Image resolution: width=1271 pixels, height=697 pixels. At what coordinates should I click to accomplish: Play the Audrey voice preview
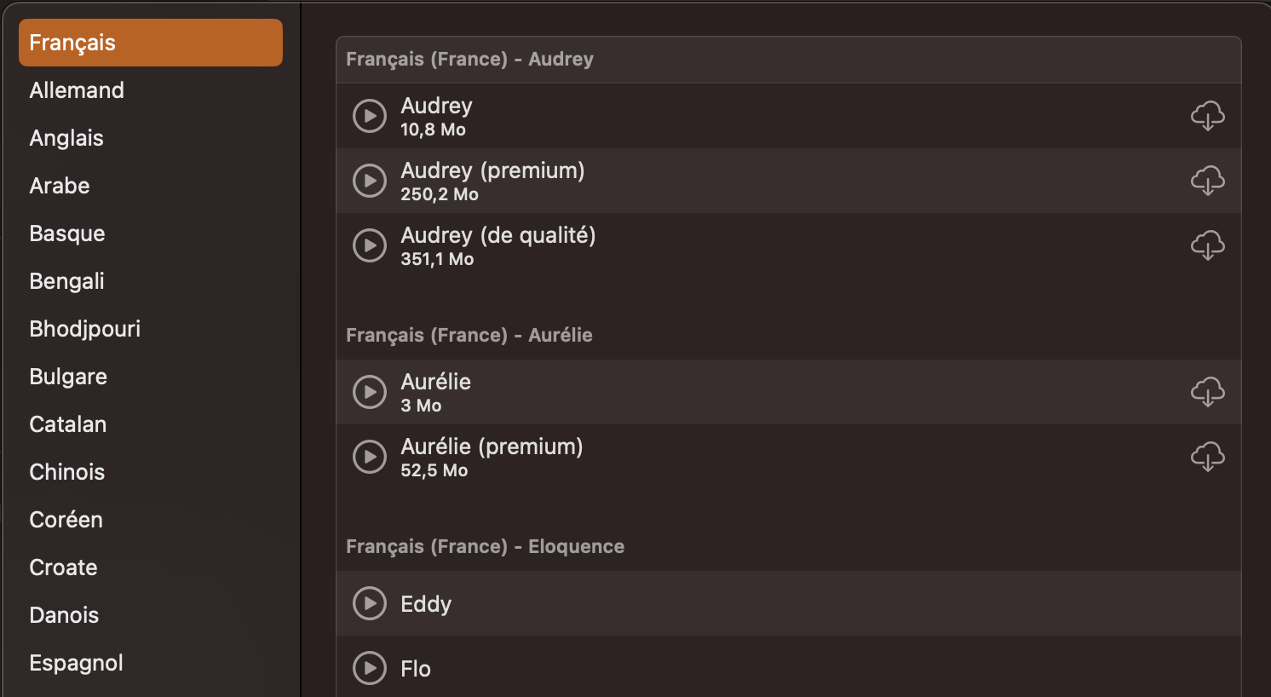coord(370,116)
